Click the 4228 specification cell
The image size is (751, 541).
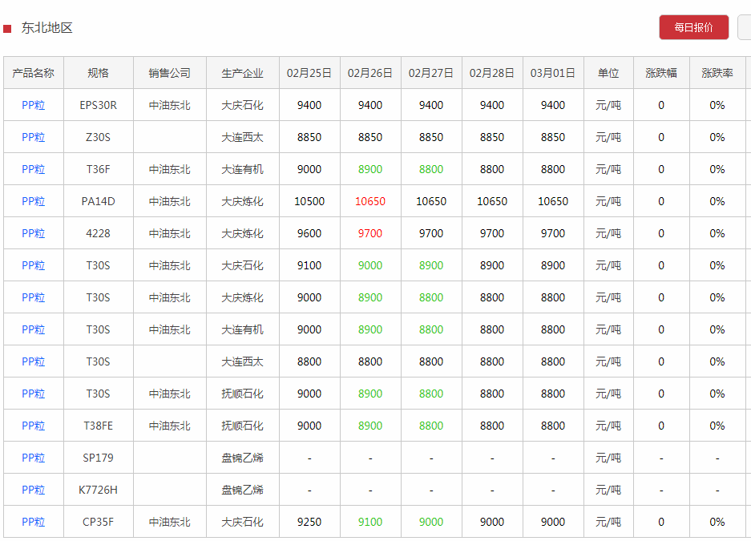[x=99, y=233]
